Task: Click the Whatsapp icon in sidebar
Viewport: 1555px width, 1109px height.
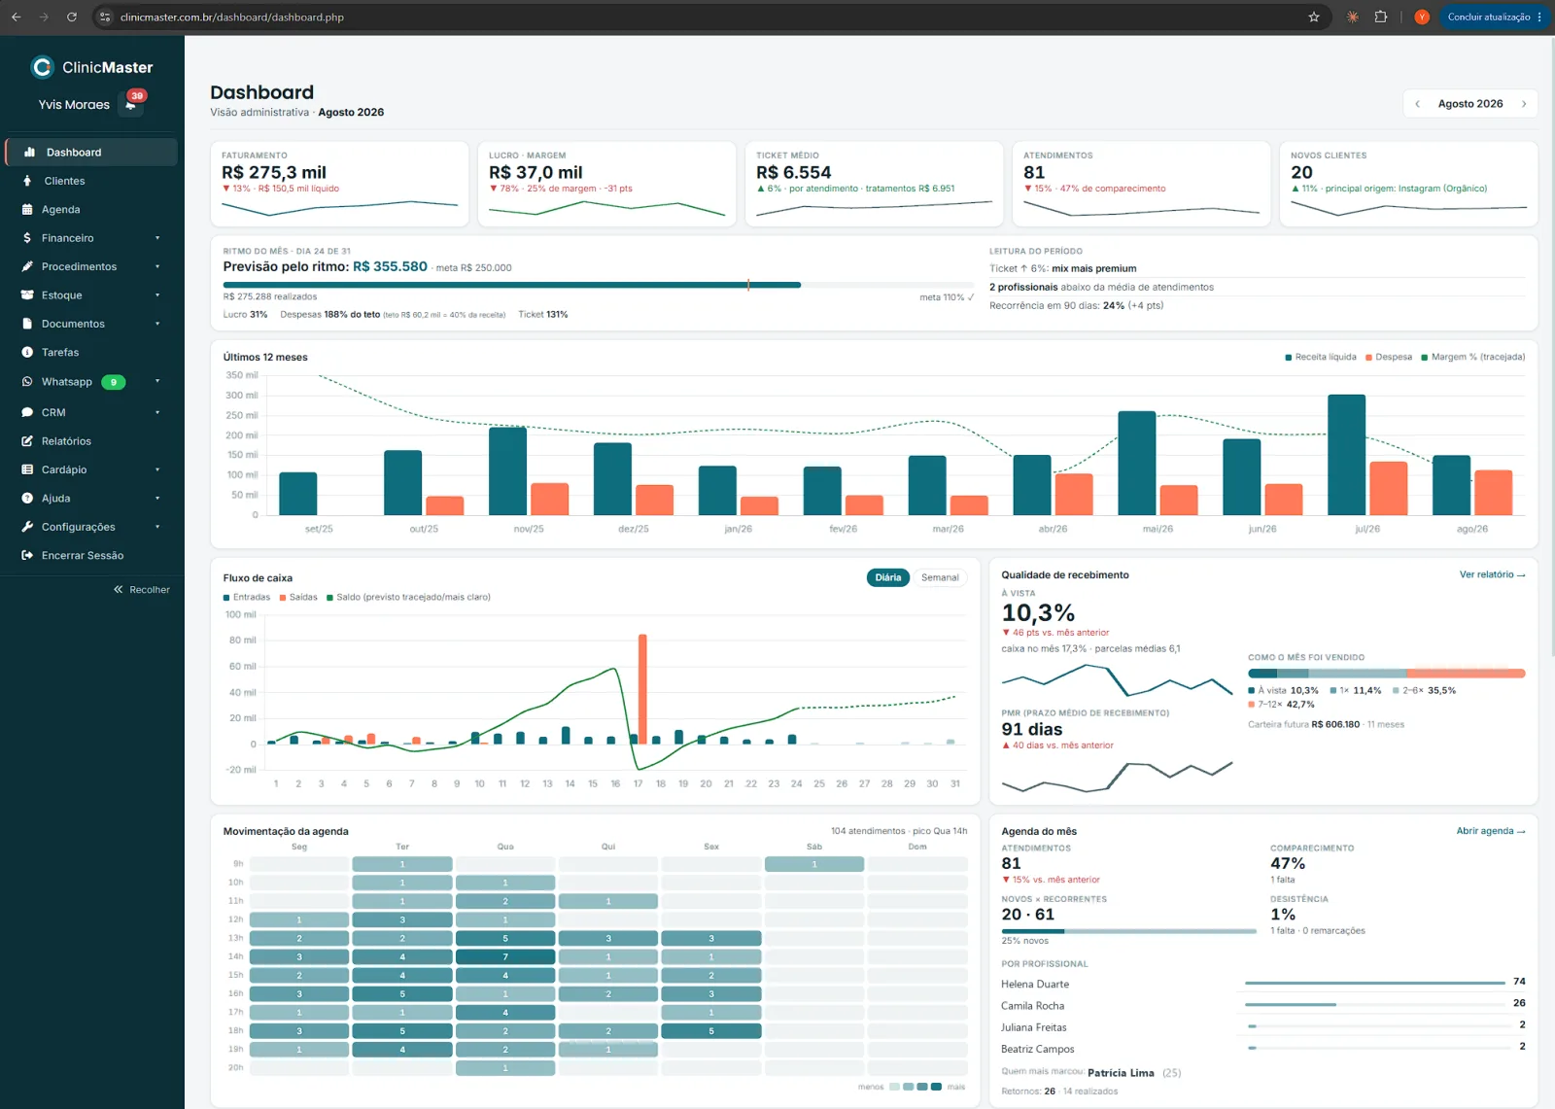Action: 27,382
